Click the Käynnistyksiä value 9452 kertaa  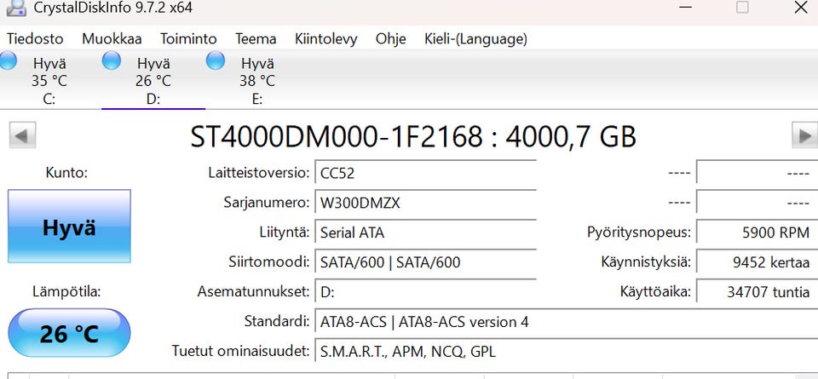[x=758, y=261]
